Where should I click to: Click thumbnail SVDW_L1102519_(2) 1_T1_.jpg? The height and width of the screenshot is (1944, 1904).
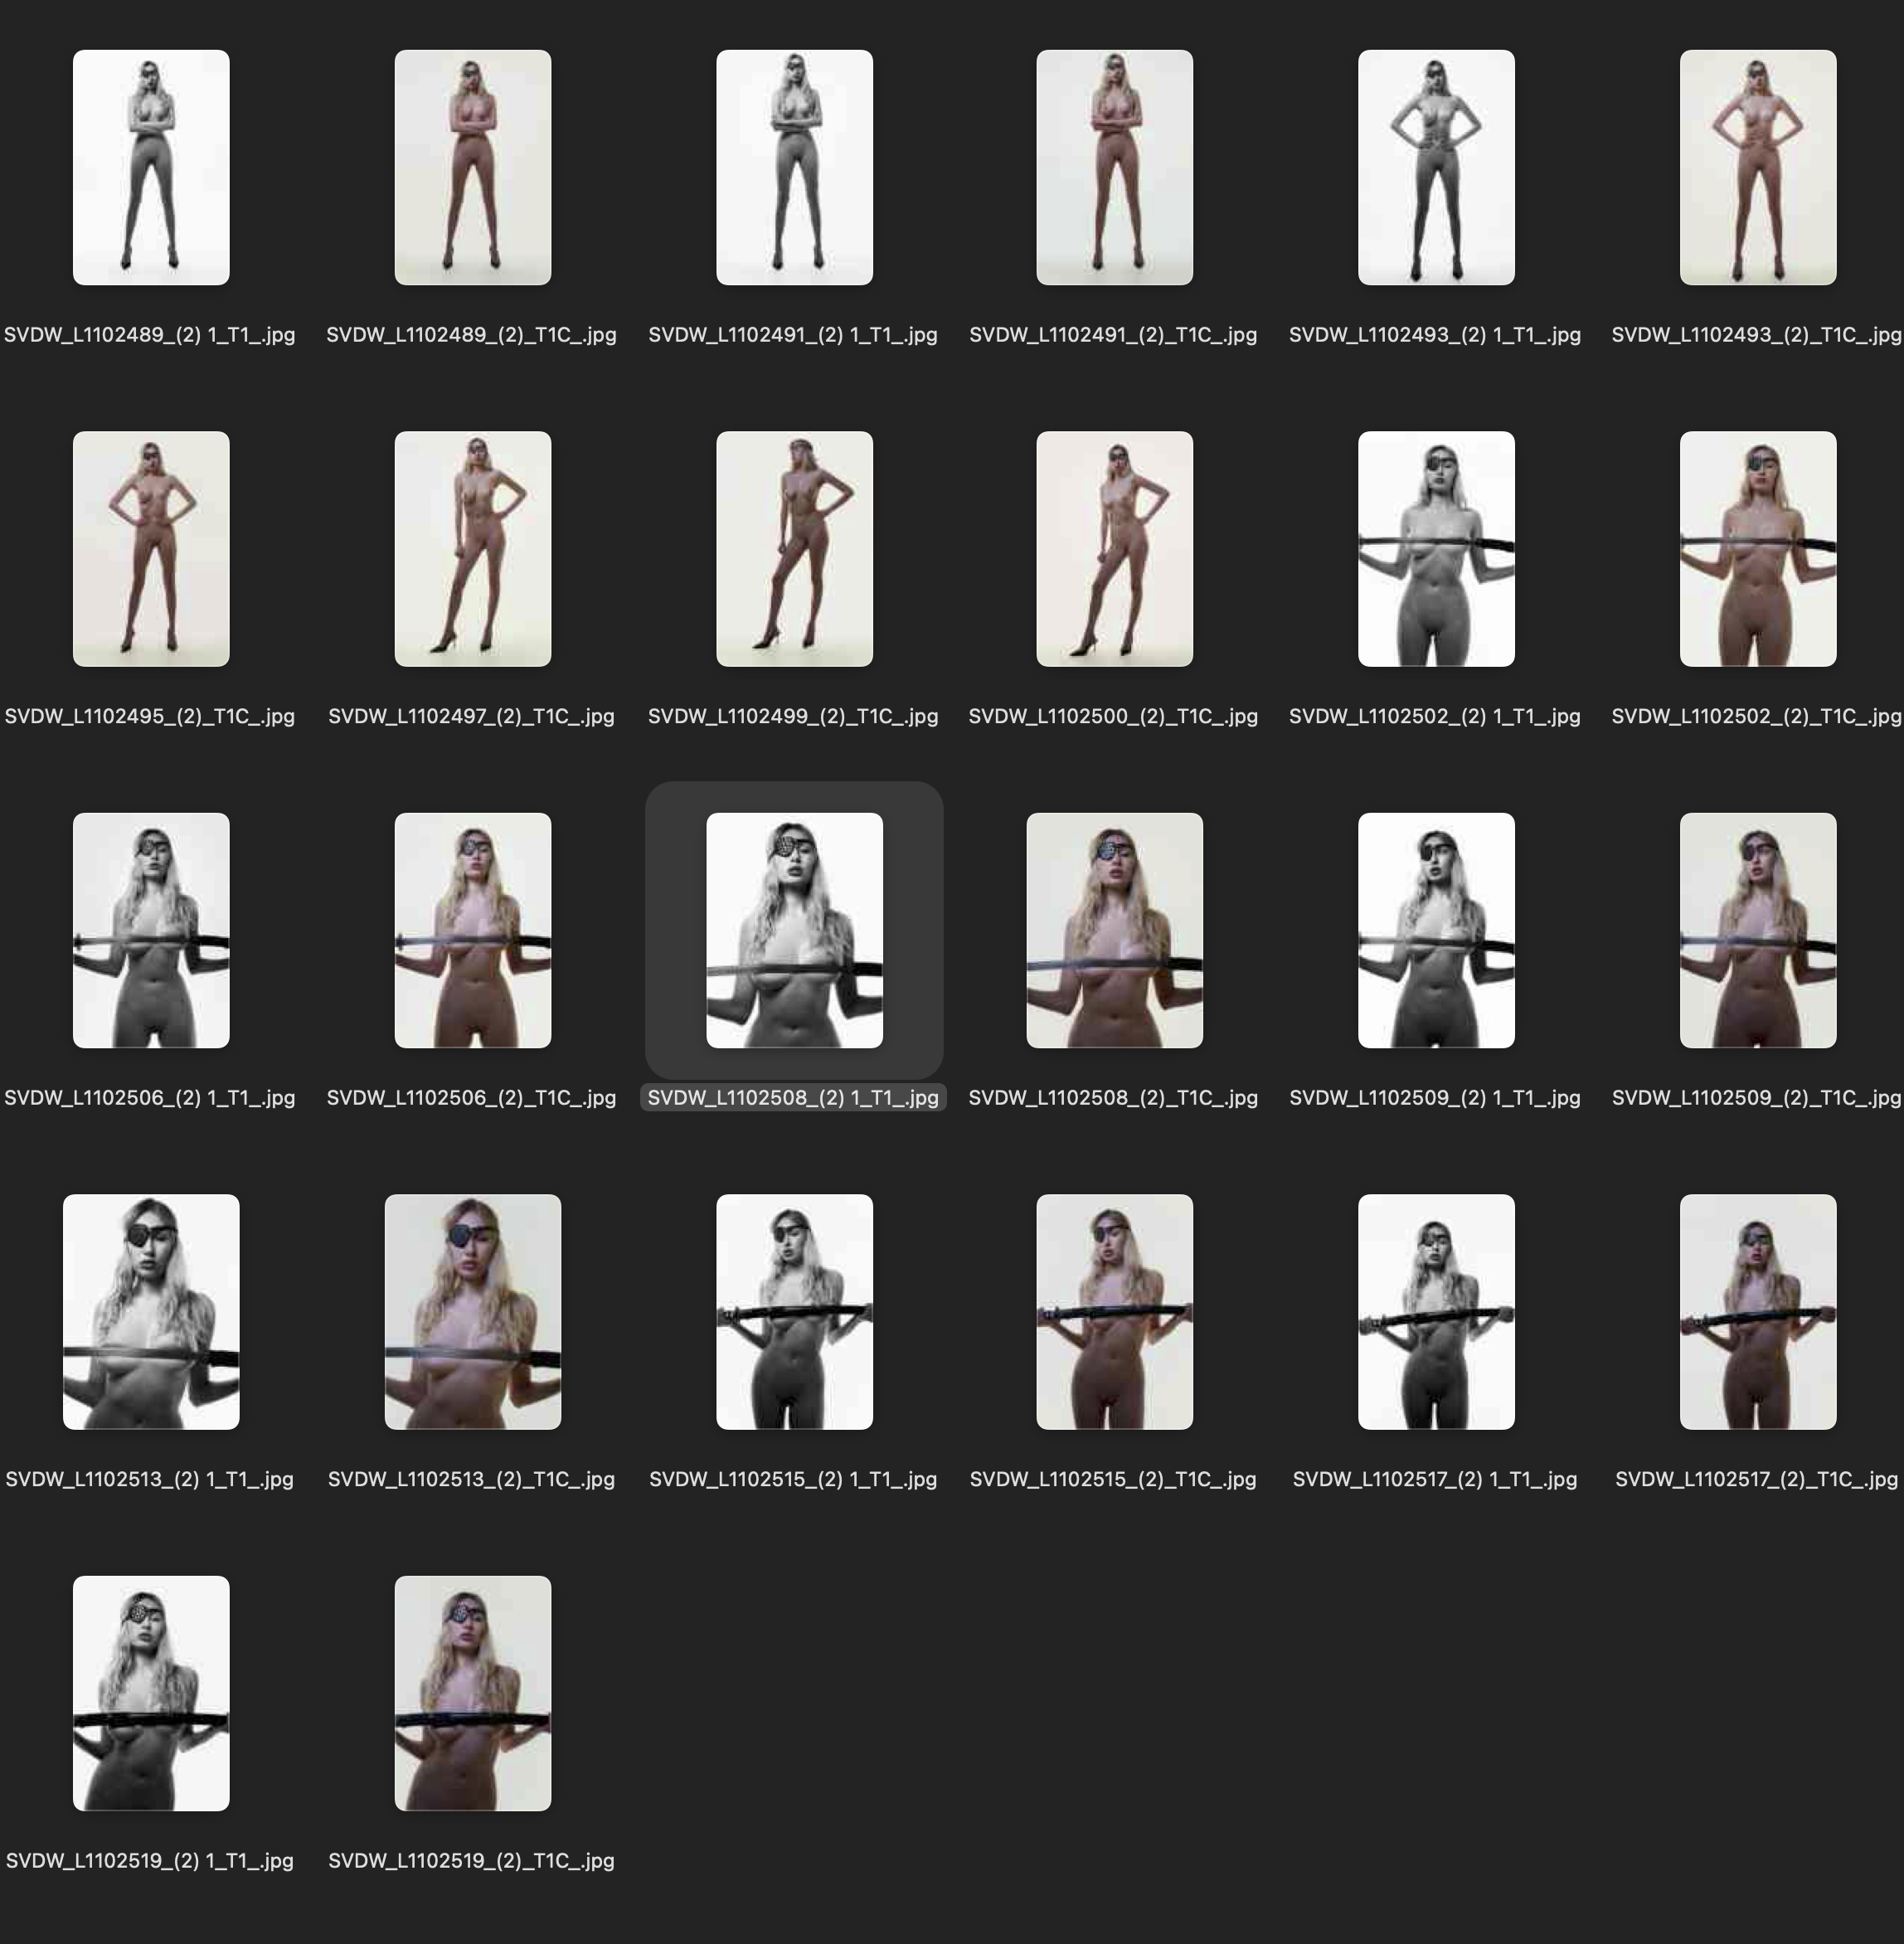point(151,1693)
